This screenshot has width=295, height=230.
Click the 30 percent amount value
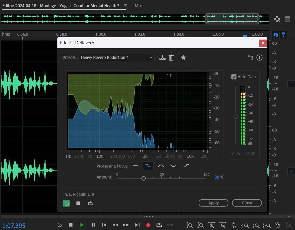coord(217,177)
